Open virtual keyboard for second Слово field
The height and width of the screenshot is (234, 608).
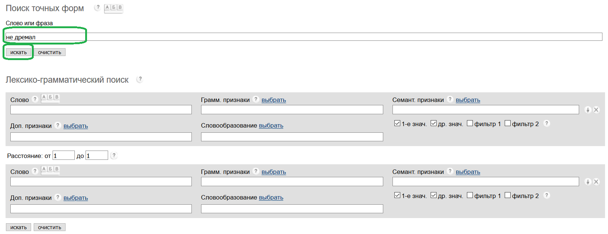click(50, 170)
